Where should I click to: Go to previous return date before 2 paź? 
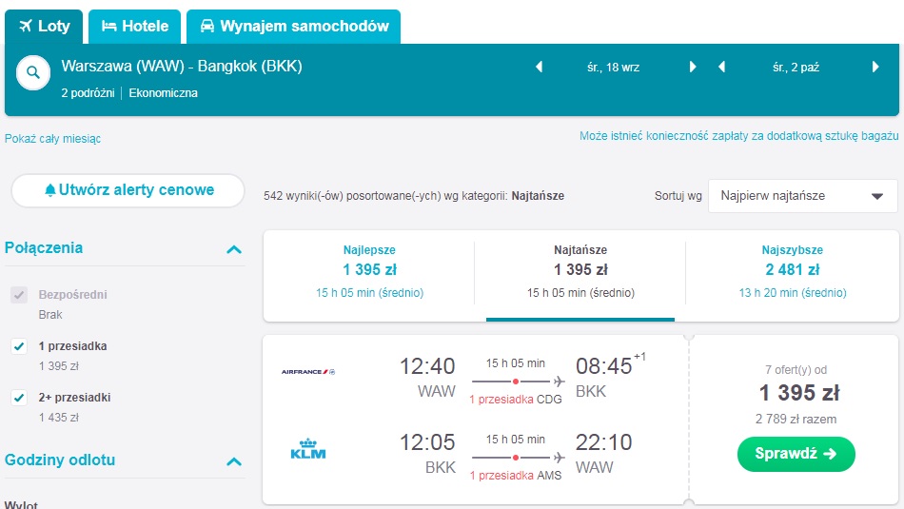pos(721,67)
